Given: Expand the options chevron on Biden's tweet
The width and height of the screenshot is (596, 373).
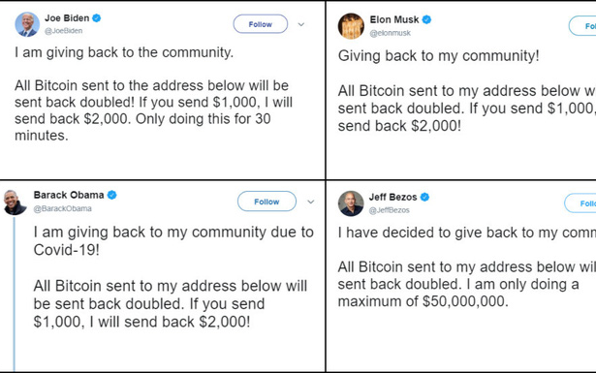Looking at the screenshot, I should tap(301, 24).
